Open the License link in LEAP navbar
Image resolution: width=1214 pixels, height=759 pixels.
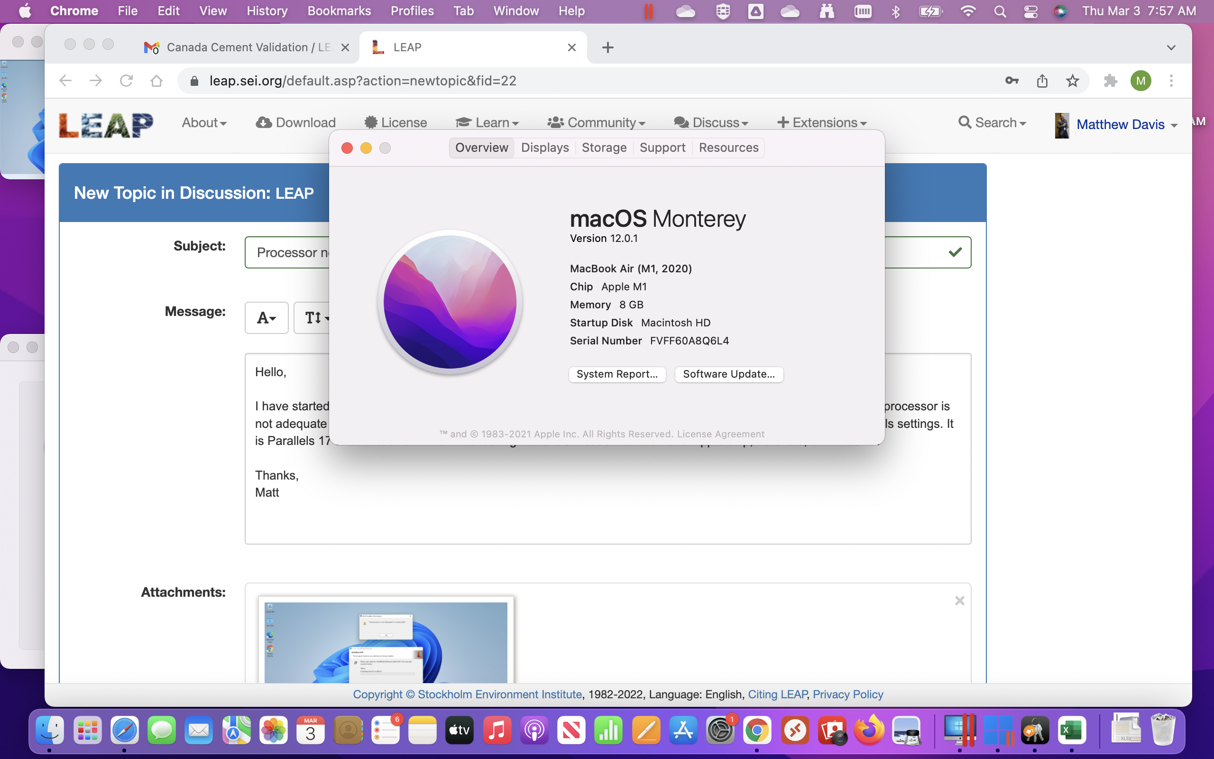pos(396,122)
